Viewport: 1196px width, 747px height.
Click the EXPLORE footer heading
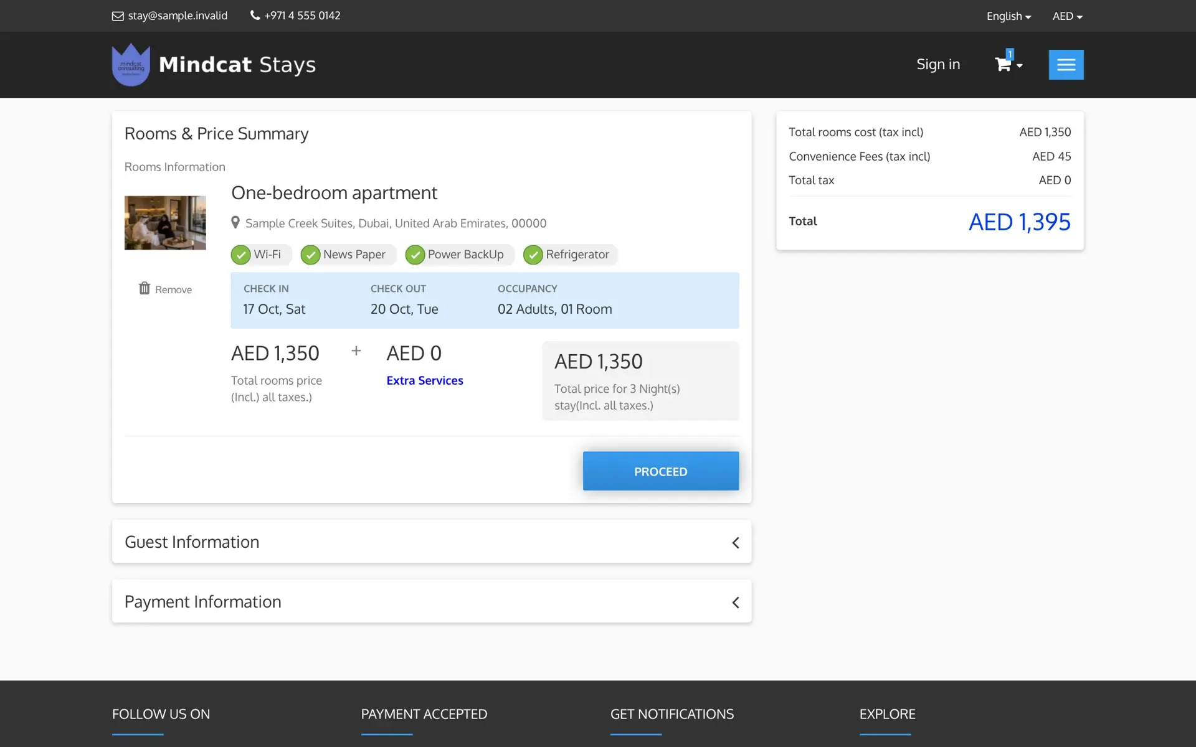pyautogui.click(x=887, y=714)
